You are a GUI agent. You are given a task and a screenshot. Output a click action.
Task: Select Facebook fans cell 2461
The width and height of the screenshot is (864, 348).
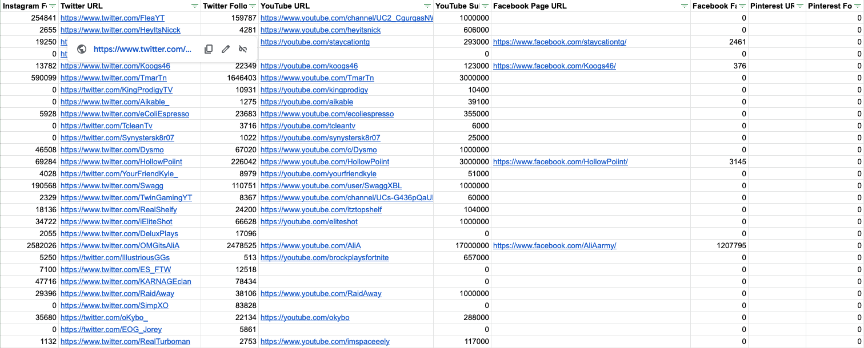click(719, 42)
